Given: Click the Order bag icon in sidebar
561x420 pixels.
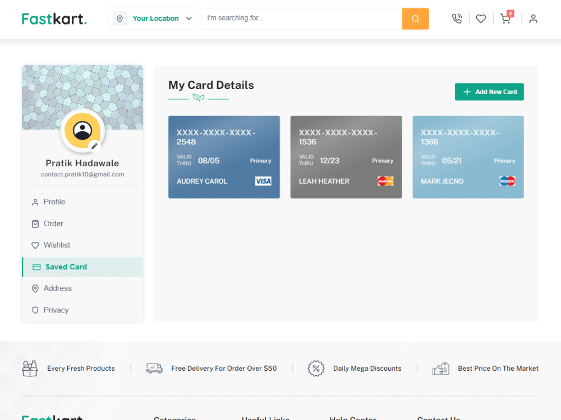Looking at the screenshot, I should click(x=35, y=224).
